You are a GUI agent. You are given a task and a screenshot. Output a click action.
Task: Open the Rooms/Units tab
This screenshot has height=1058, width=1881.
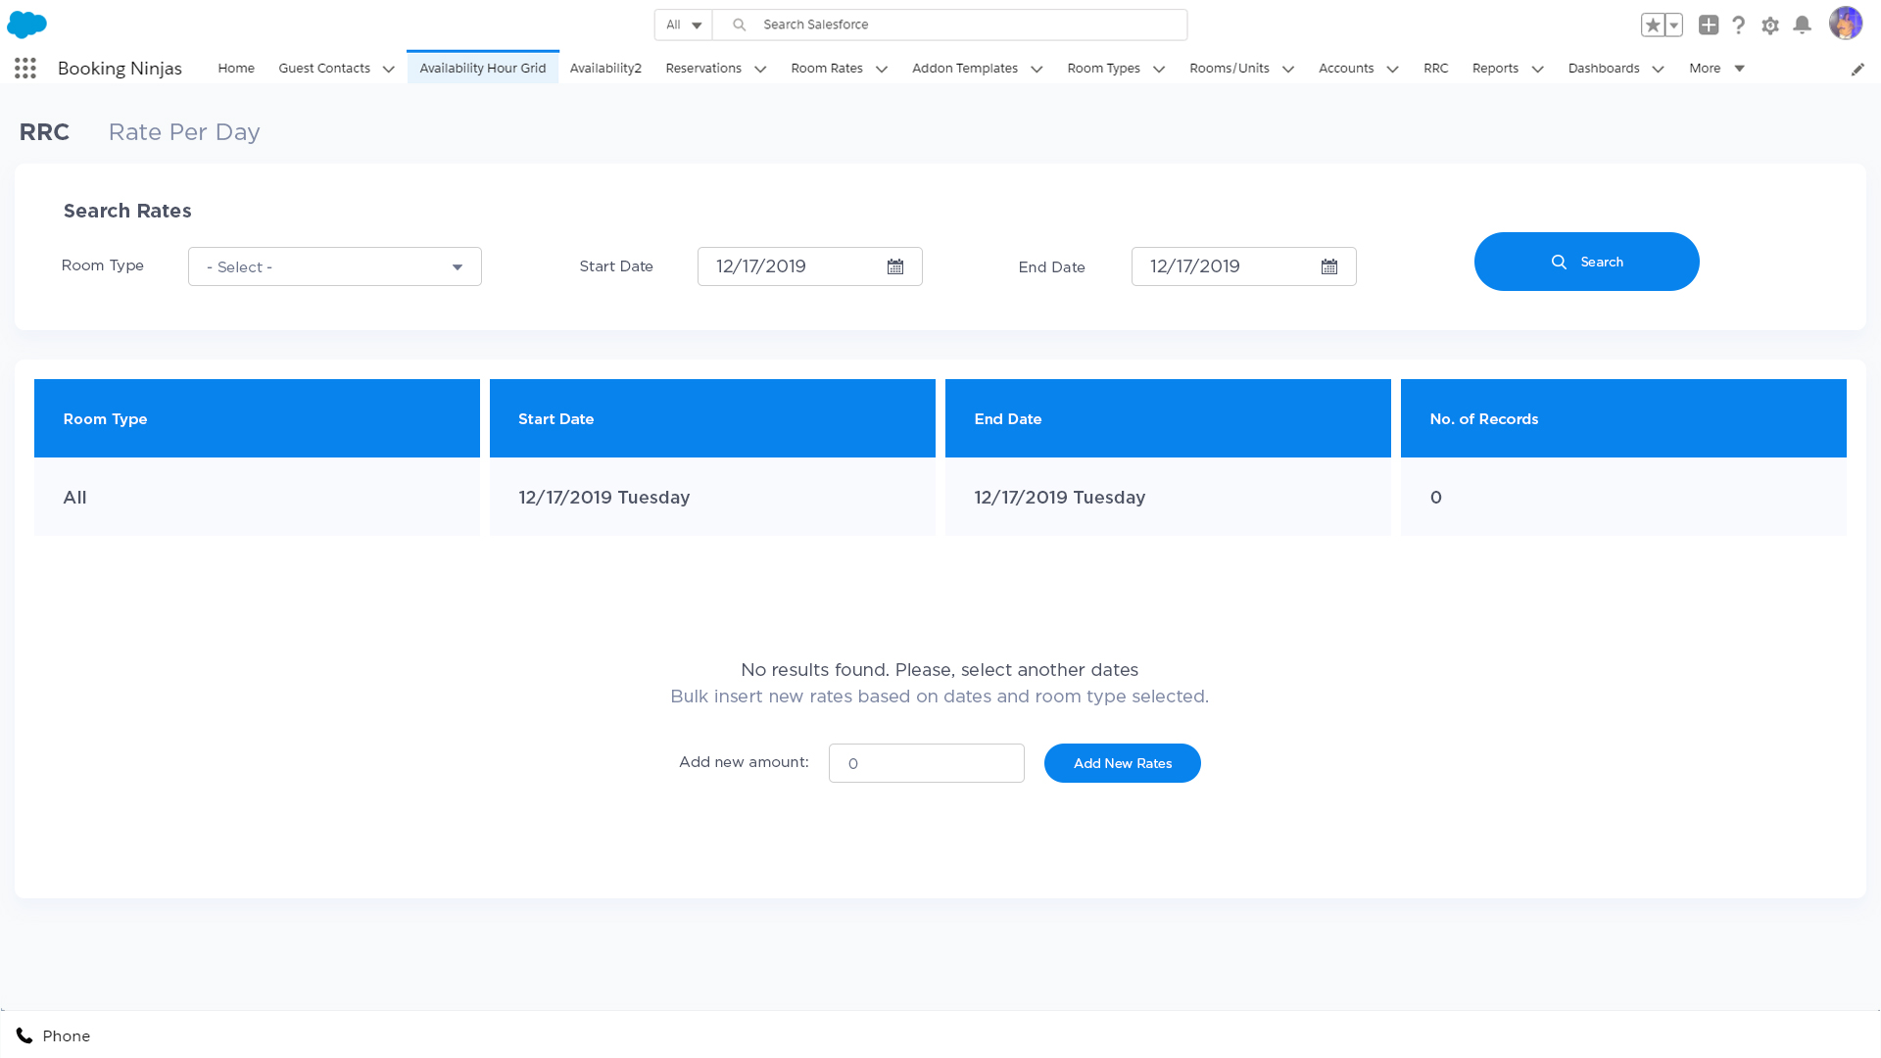1230,68
